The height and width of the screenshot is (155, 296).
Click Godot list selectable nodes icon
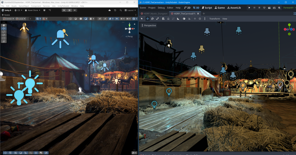163,19
